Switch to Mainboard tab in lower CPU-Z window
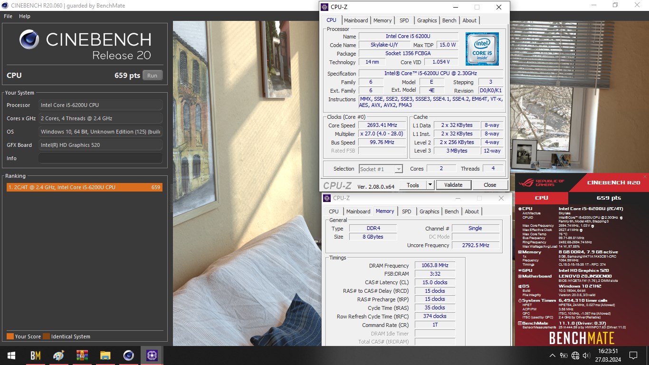Viewport: 649px width, 365px height. [x=358, y=211]
